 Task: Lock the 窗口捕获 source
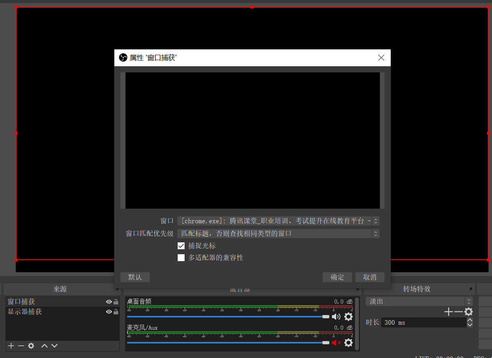(x=116, y=302)
